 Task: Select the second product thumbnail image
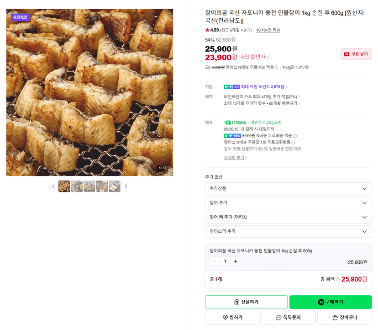pos(77,186)
